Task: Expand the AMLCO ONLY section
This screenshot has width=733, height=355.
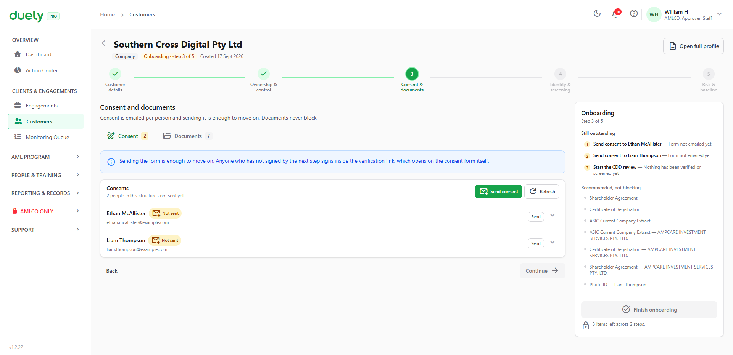Action: [45, 211]
